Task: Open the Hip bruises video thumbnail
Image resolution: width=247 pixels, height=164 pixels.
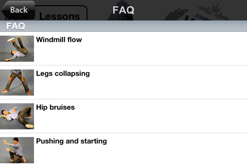Action: pos(17,116)
